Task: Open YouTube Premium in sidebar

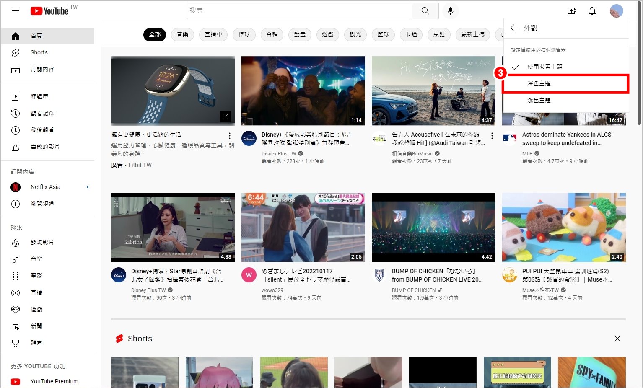Action: [47, 381]
